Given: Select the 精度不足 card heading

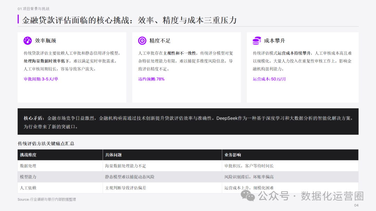Looking at the screenshot, I should (x=160, y=41).
